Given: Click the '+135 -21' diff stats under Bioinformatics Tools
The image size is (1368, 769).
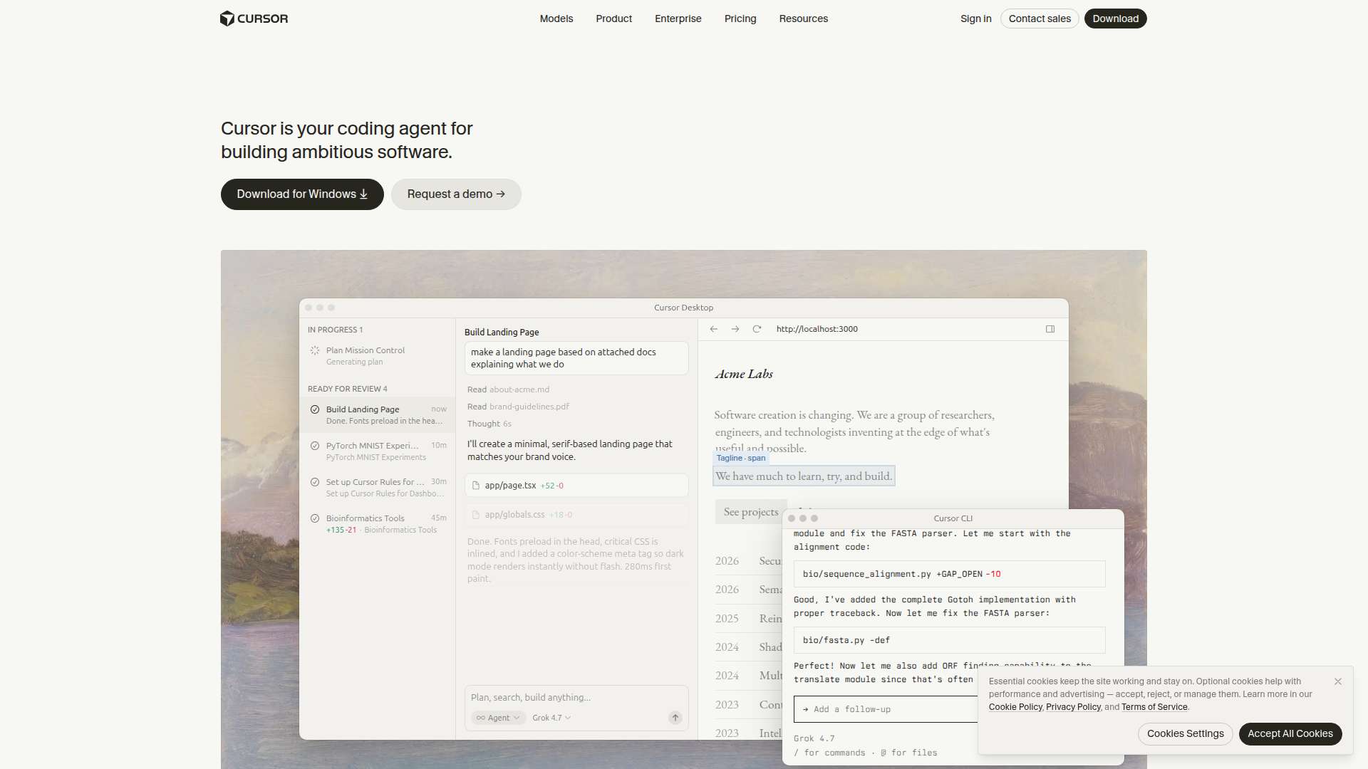Looking at the screenshot, I should pos(341,530).
